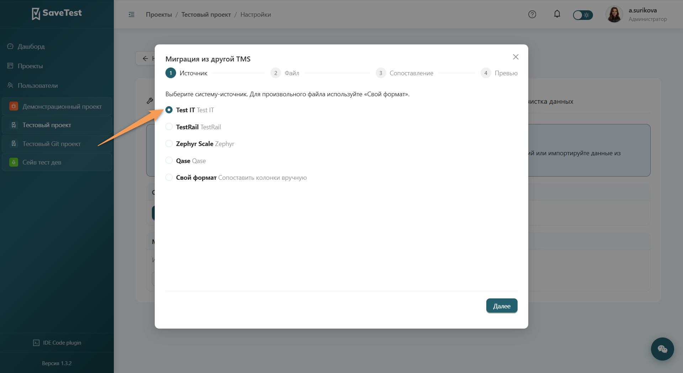Image resolution: width=683 pixels, height=373 pixels.
Task: Toggle the light/dark theme switch
Action: coord(583,15)
